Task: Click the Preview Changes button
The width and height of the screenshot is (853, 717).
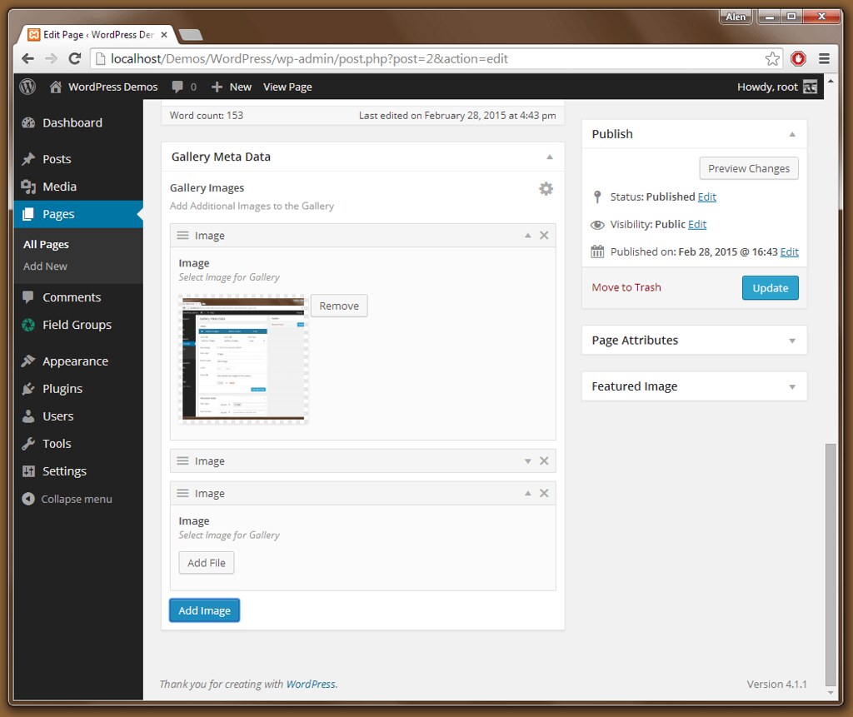Action: (749, 169)
